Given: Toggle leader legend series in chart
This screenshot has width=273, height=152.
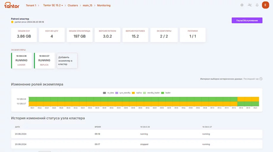Looking at the screenshot, I should click(x=166, y=93).
